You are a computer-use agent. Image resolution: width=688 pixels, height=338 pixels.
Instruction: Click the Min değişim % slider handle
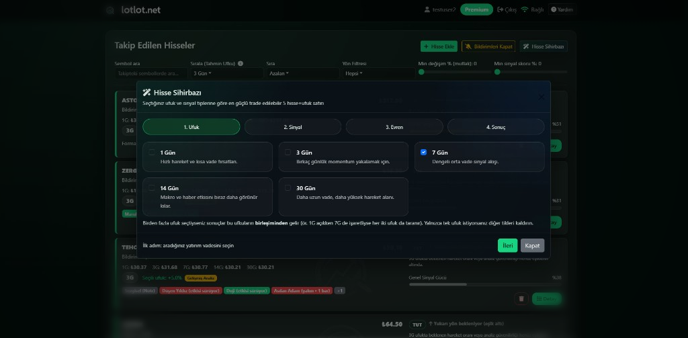tap(421, 72)
